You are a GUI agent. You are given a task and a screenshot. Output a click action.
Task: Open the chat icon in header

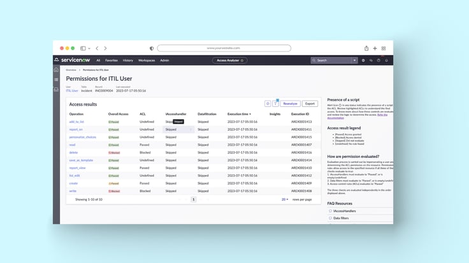coord(371,60)
